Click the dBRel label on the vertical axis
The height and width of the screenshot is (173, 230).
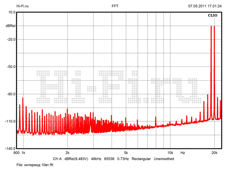10,26
